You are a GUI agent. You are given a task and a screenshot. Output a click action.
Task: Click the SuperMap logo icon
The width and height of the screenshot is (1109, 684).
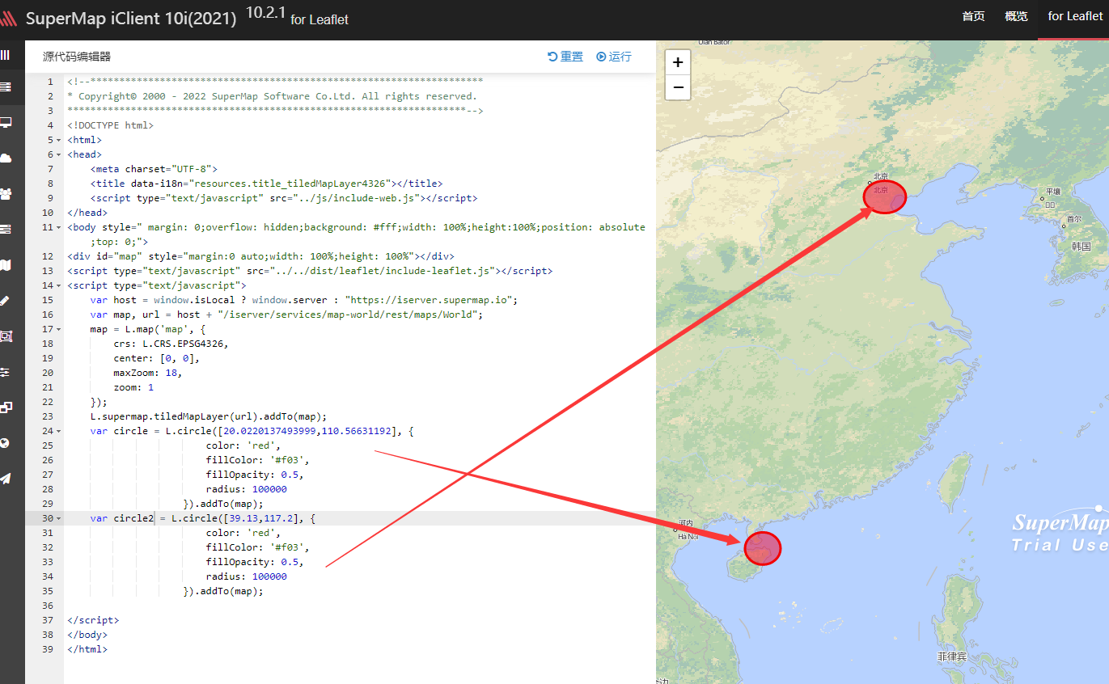(x=9, y=19)
